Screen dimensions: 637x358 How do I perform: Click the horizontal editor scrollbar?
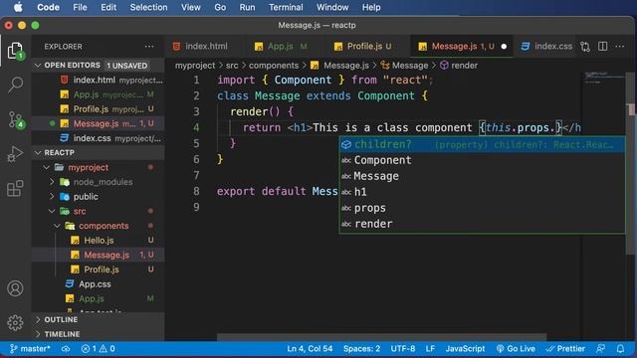pyautogui.click(x=381, y=337)
